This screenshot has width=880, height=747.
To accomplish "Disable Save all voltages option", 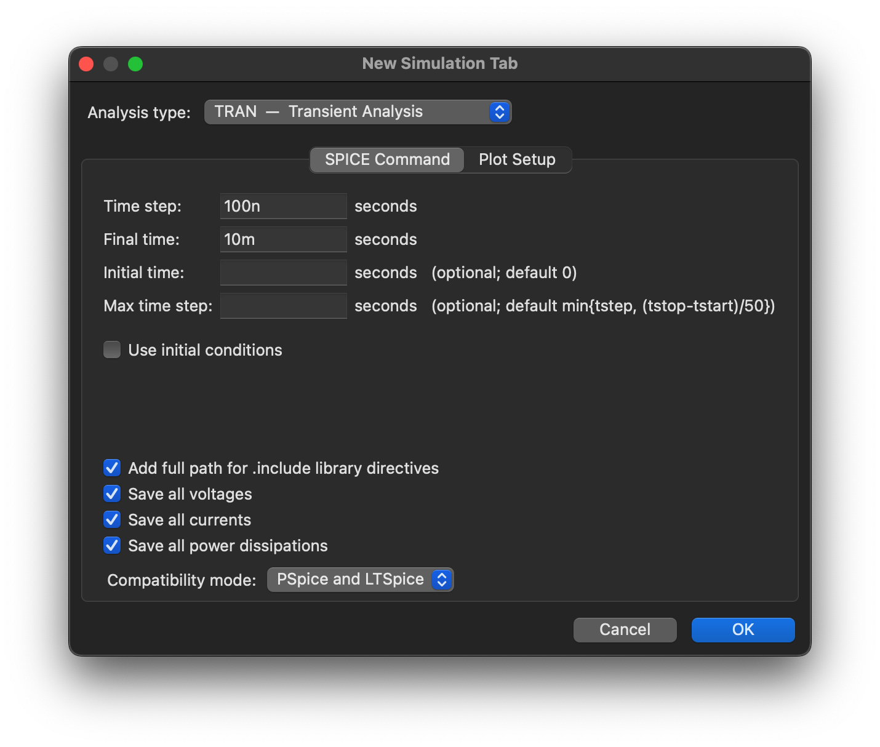I will click(x=112, y=494).
